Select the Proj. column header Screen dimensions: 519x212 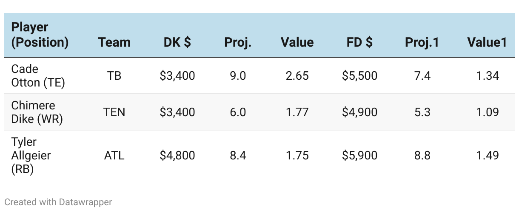(x=238, y=42)
